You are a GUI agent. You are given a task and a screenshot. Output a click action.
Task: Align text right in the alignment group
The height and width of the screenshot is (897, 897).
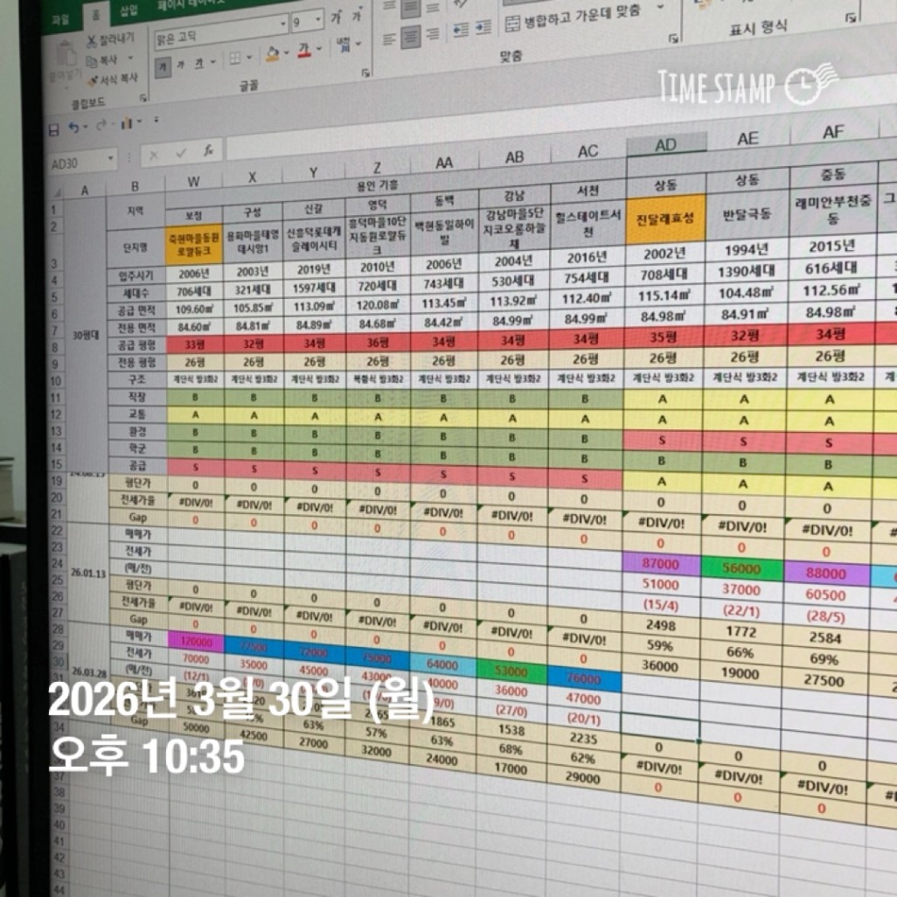point(434,34)
